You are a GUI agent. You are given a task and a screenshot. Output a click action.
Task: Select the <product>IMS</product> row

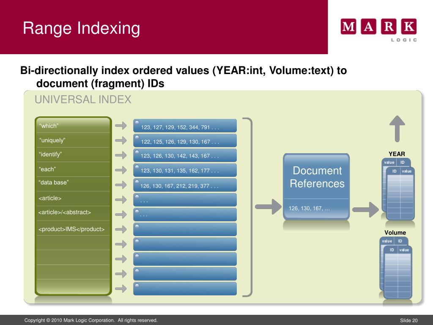(x=73, y=228)
